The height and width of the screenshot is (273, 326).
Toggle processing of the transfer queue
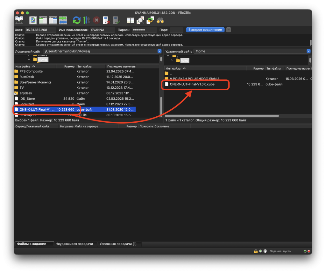pyautogui.click(x=86, y=20)
